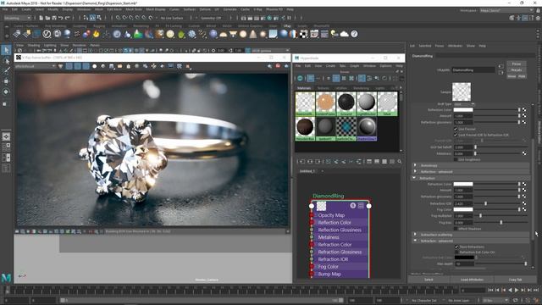Viewport: 542px width, 305px height.
Task: Select the VRay shelf tab
Action: (x=287, y=26)
